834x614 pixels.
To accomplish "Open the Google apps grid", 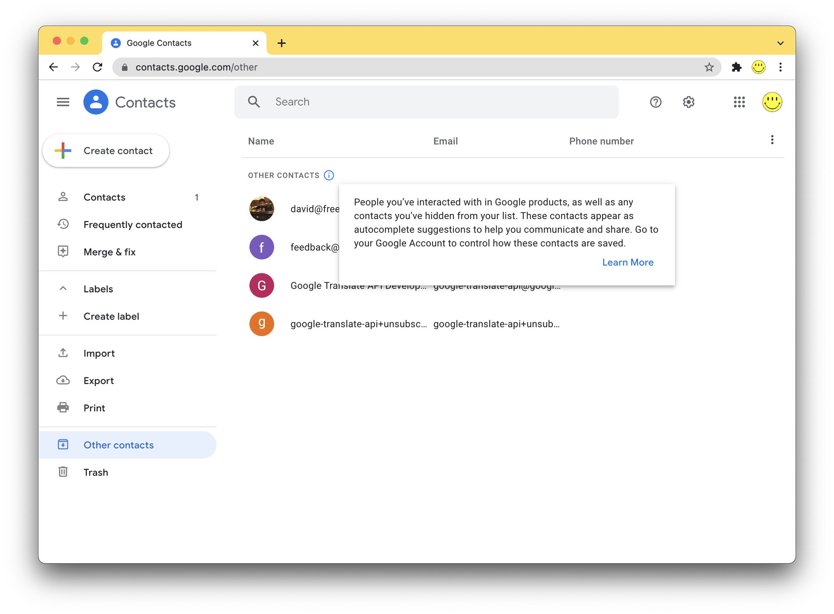I will (739, 102).
